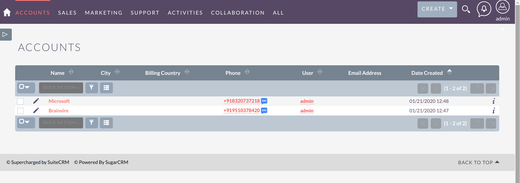Screen dimensions: 520x183
Task: Show info details for Brainvire row
Action: pyautogui.click(x=493, y=111)
